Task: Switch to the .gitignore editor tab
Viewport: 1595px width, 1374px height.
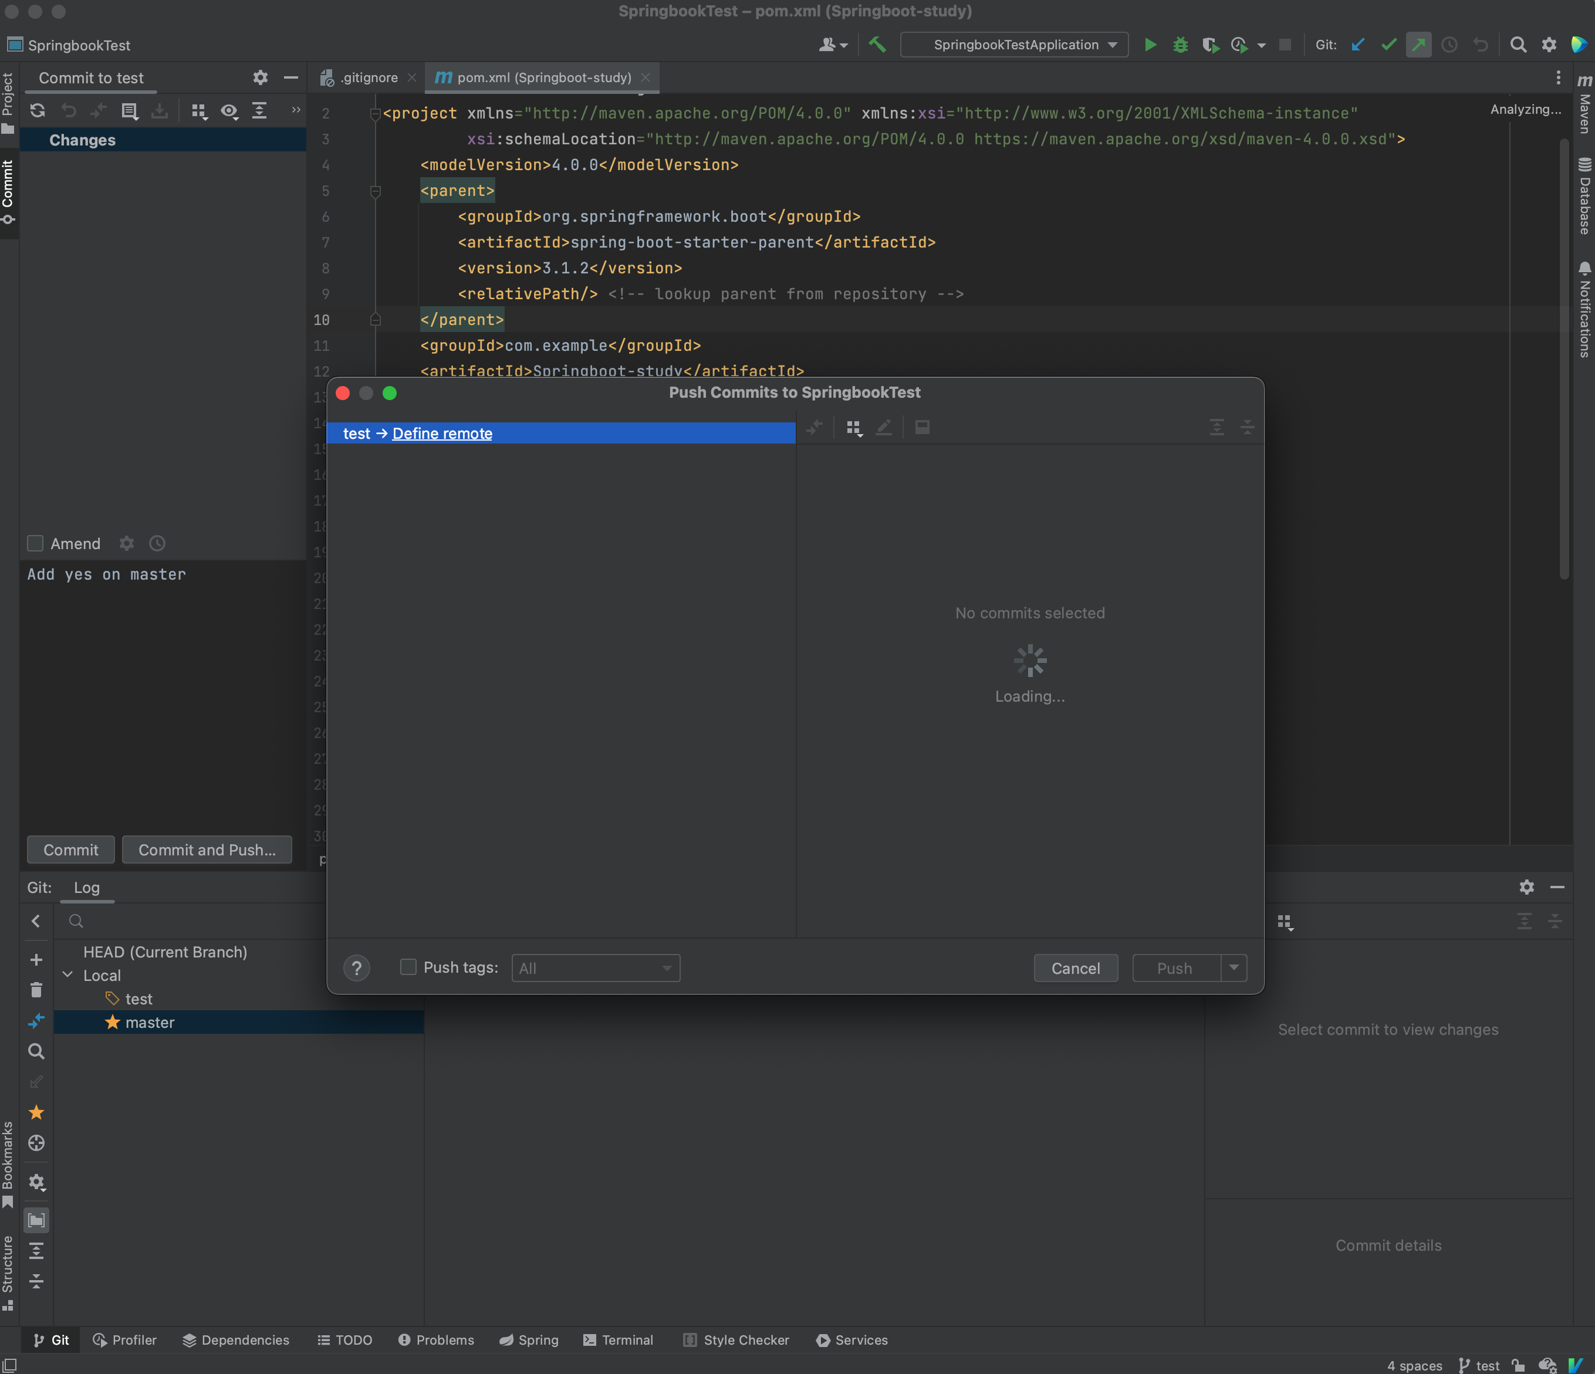Action: pos(368,78)
